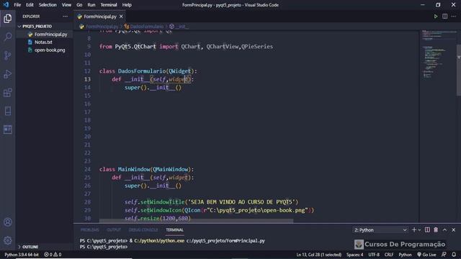Viewport: 461px width, 259px height.
Task: Open the Go menu
Action: (79, 5)
